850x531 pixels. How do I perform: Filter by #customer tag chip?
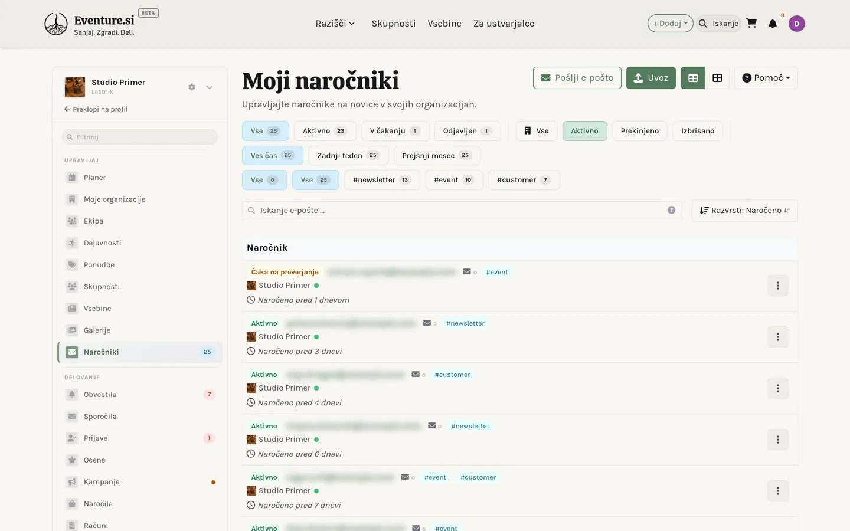point(524,180)
